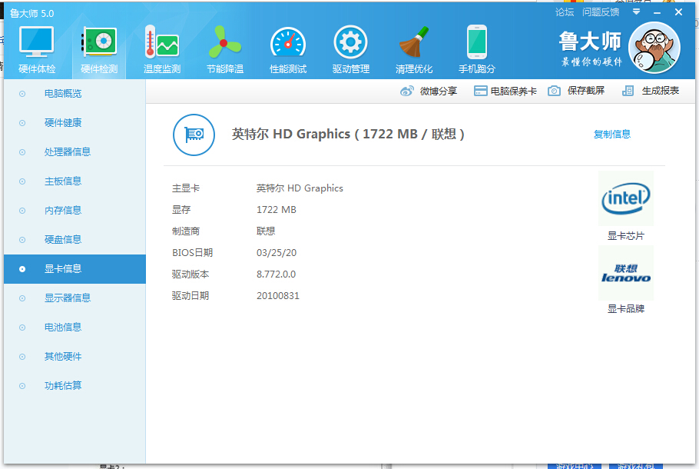Open 清理优化 broom cleanup icon

click(414, 42)
